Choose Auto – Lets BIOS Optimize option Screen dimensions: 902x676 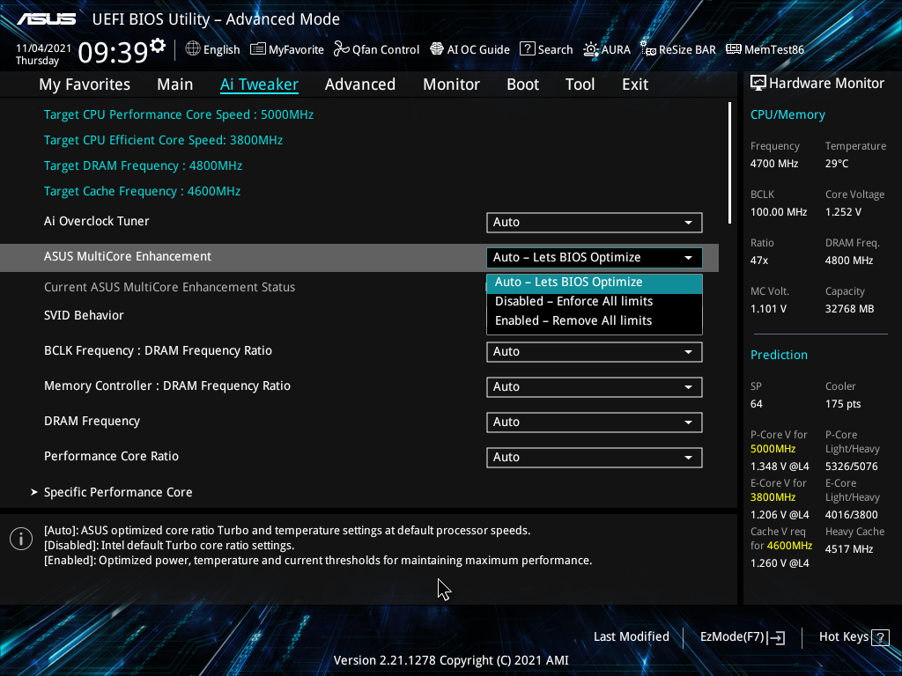(x=595, y=283)
